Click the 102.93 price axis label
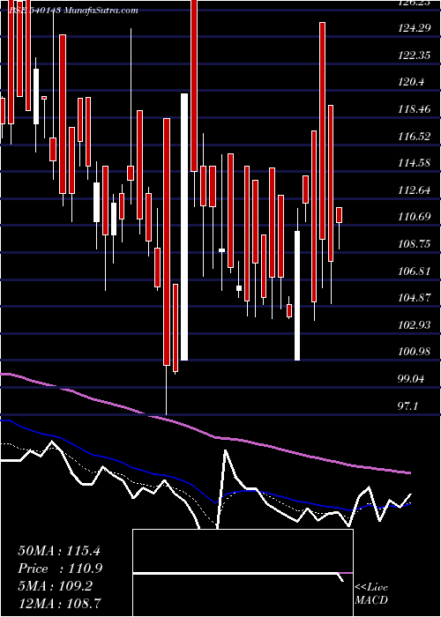This screenshot has height=617, width=441. pos(413,325)
